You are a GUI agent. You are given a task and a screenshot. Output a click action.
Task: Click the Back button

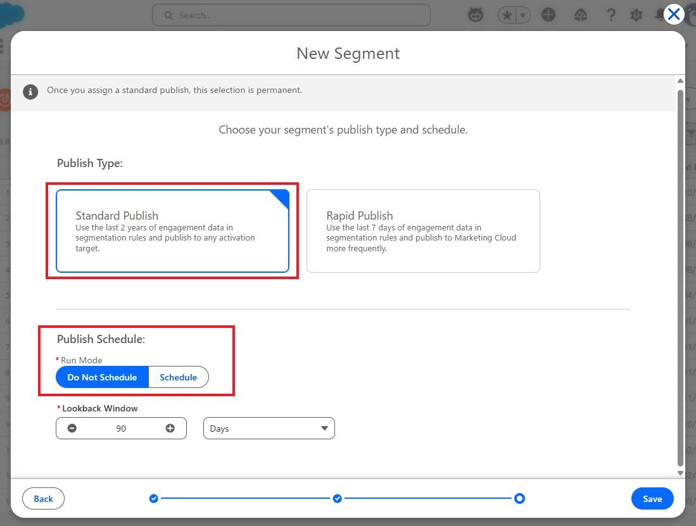[x=43, y=499]
